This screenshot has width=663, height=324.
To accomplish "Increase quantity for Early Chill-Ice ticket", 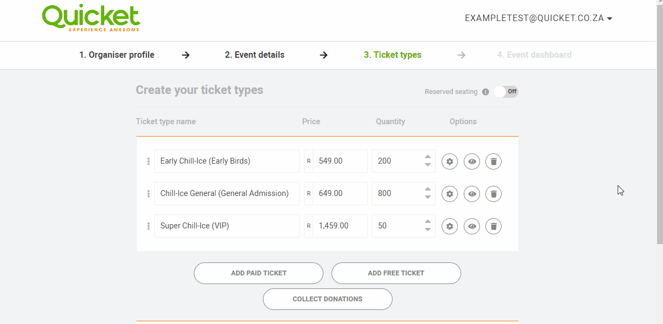I will pyautogui.click(x=428, y=157).
